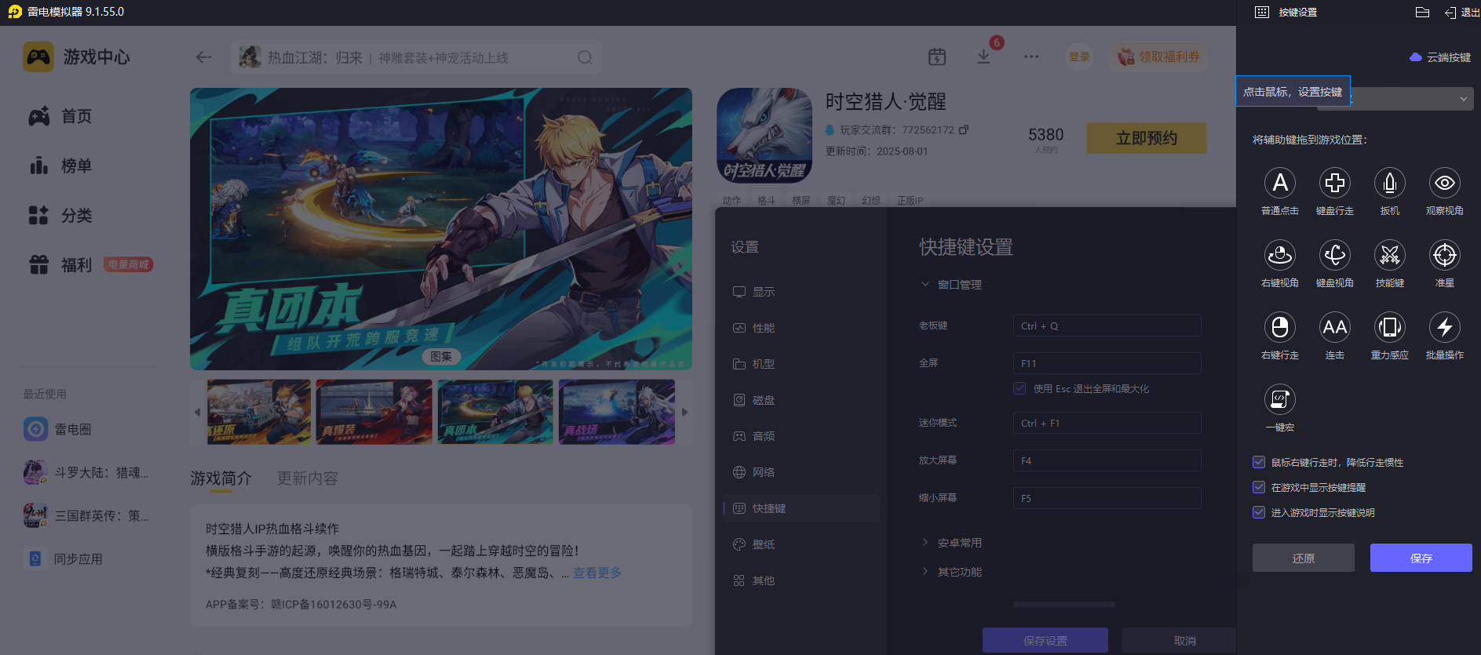Image resolution: width=1481 pixels, height=655 pixels.
Task: Open 显示 display settings tab
Action: pos(801,292)
